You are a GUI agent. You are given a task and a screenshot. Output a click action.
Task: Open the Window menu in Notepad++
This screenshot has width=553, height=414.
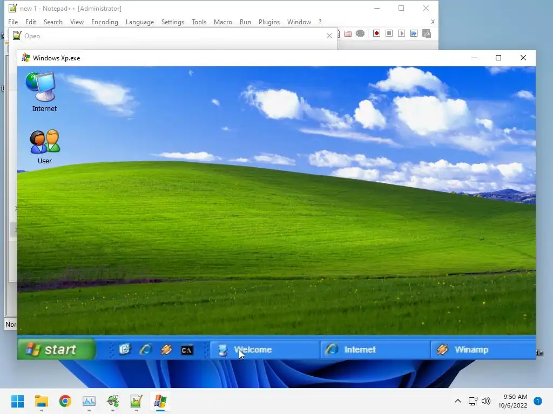[x=299, y=22]
